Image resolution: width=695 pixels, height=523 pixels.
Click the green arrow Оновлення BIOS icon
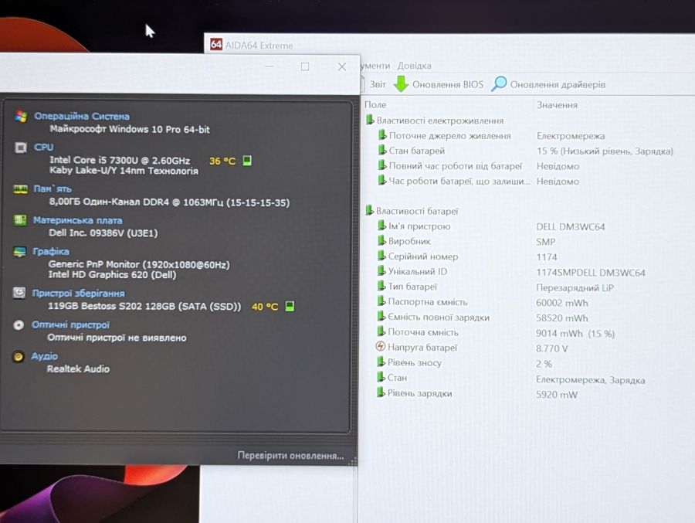pyautogui.click(x=401, y=83)
